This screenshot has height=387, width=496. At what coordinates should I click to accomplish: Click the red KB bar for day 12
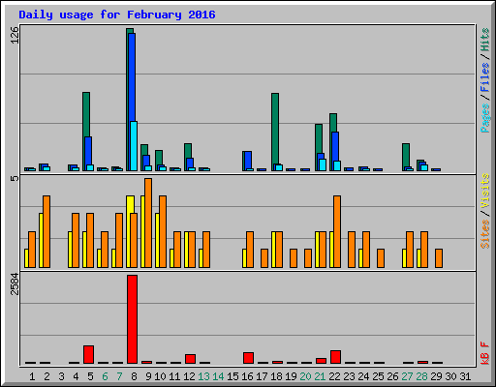point(190,359)
